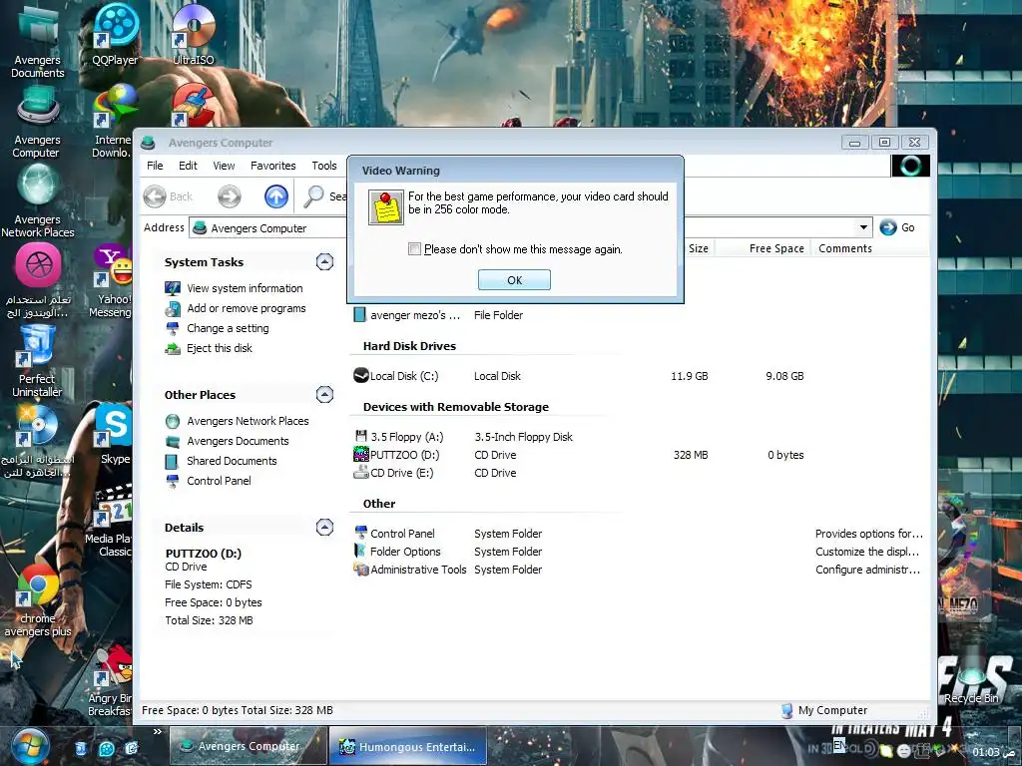Sort by the Size column header
The width and height of the screenshot is (1022, 766).
pyautogui.click(x=698, y=248)
